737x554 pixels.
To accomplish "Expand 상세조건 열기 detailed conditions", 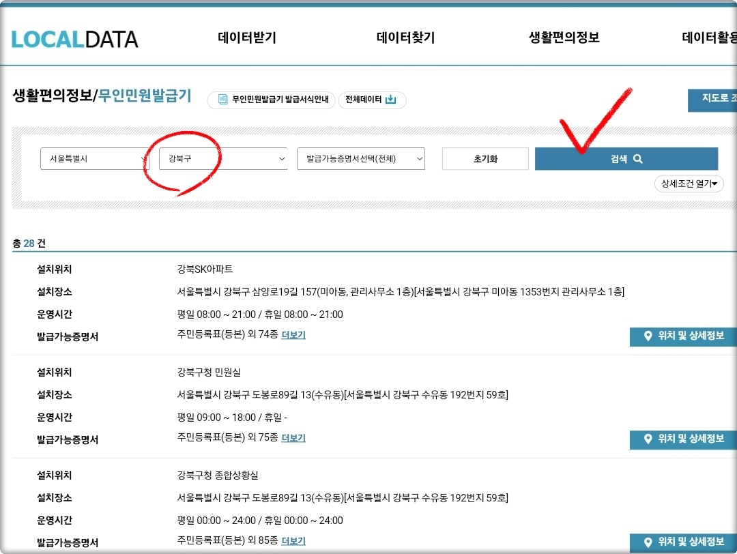I will coord(689,184).
